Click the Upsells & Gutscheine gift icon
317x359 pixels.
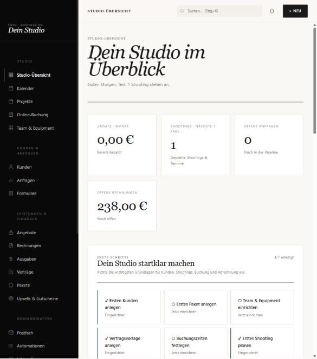coord(11,298)
